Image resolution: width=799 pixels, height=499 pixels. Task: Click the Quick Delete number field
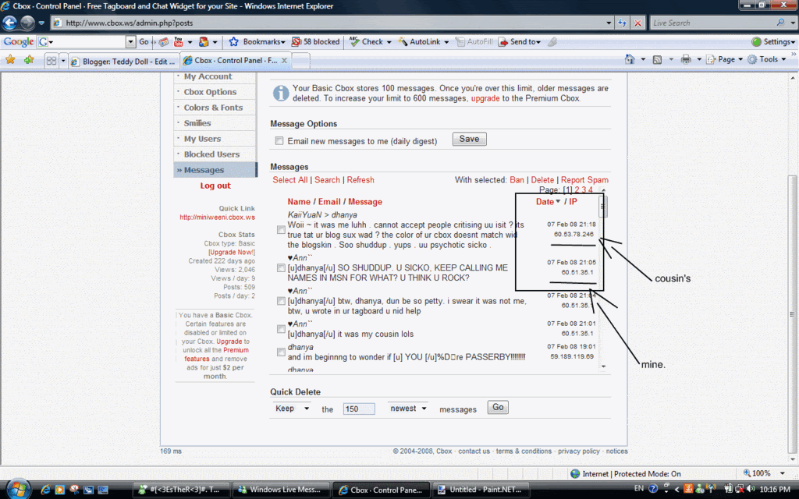[359, 409]
